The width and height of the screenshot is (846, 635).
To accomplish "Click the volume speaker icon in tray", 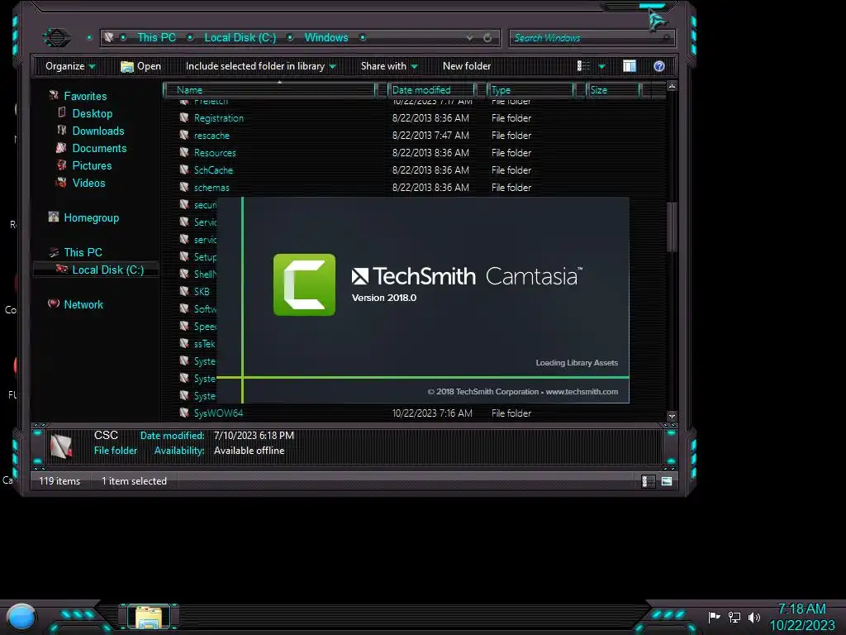I will click(753, 617).
